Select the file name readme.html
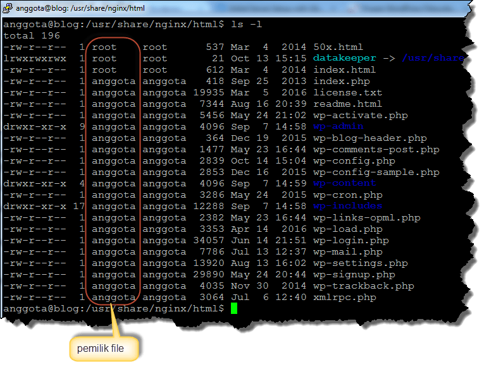 (347, 104)
